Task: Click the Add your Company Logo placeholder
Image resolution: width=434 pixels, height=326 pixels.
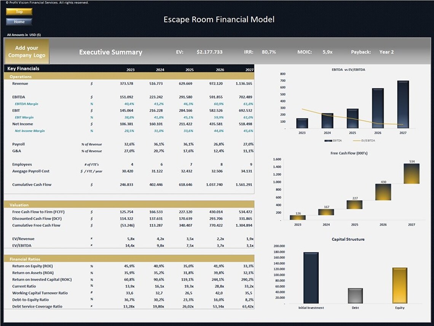Action: click(x=26, y=51)
